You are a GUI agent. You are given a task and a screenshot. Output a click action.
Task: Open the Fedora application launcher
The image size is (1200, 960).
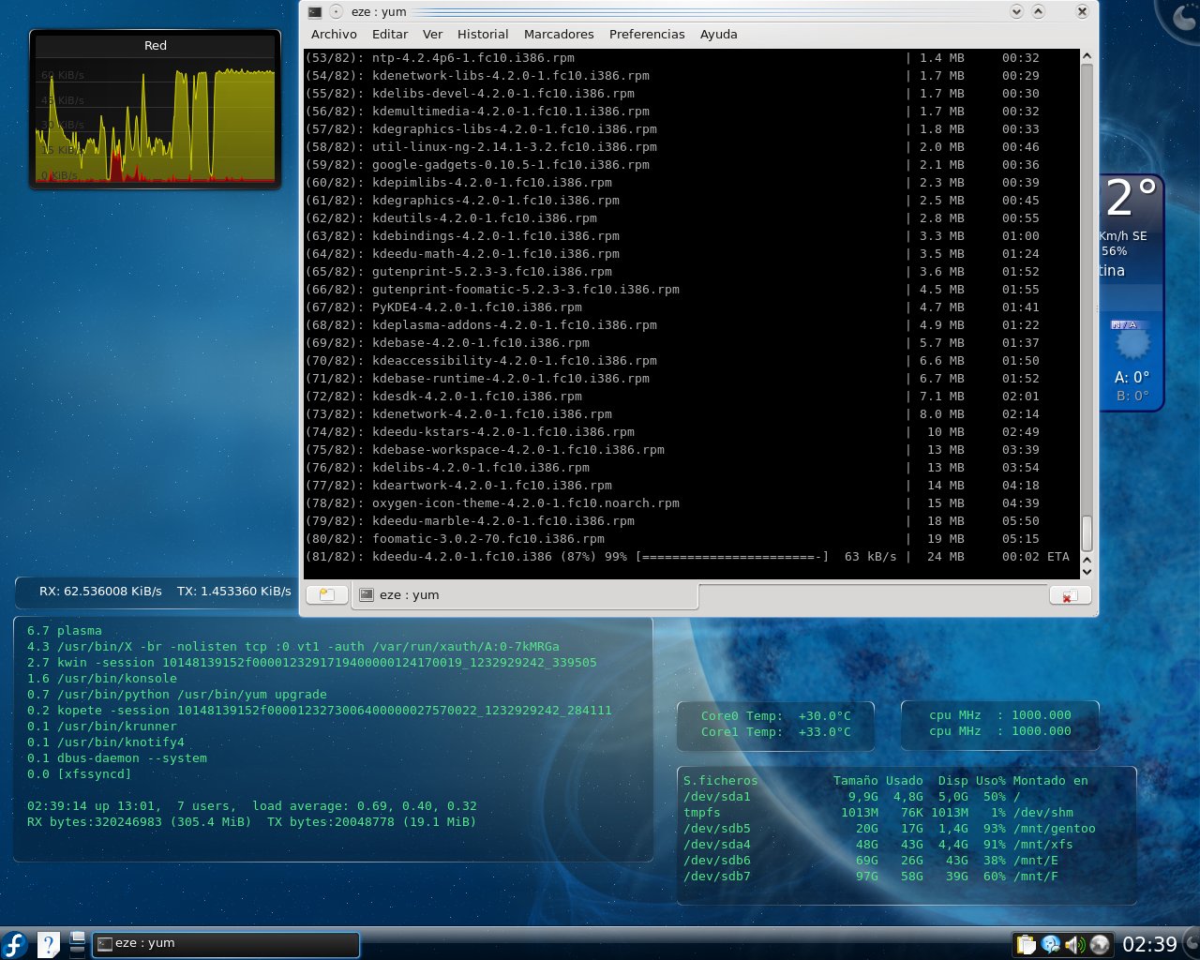[15, 944]
